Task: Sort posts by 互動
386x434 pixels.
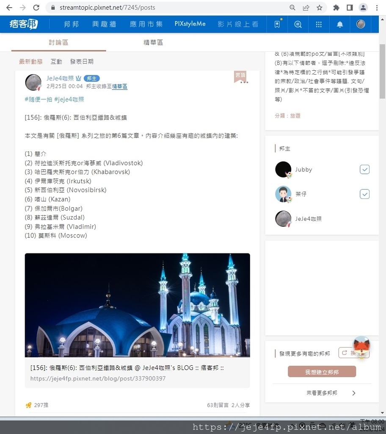Action: pos(56,61)
